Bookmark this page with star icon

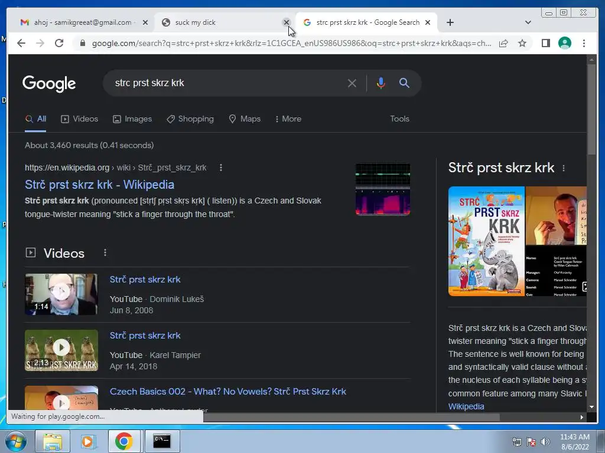point(522,43)
